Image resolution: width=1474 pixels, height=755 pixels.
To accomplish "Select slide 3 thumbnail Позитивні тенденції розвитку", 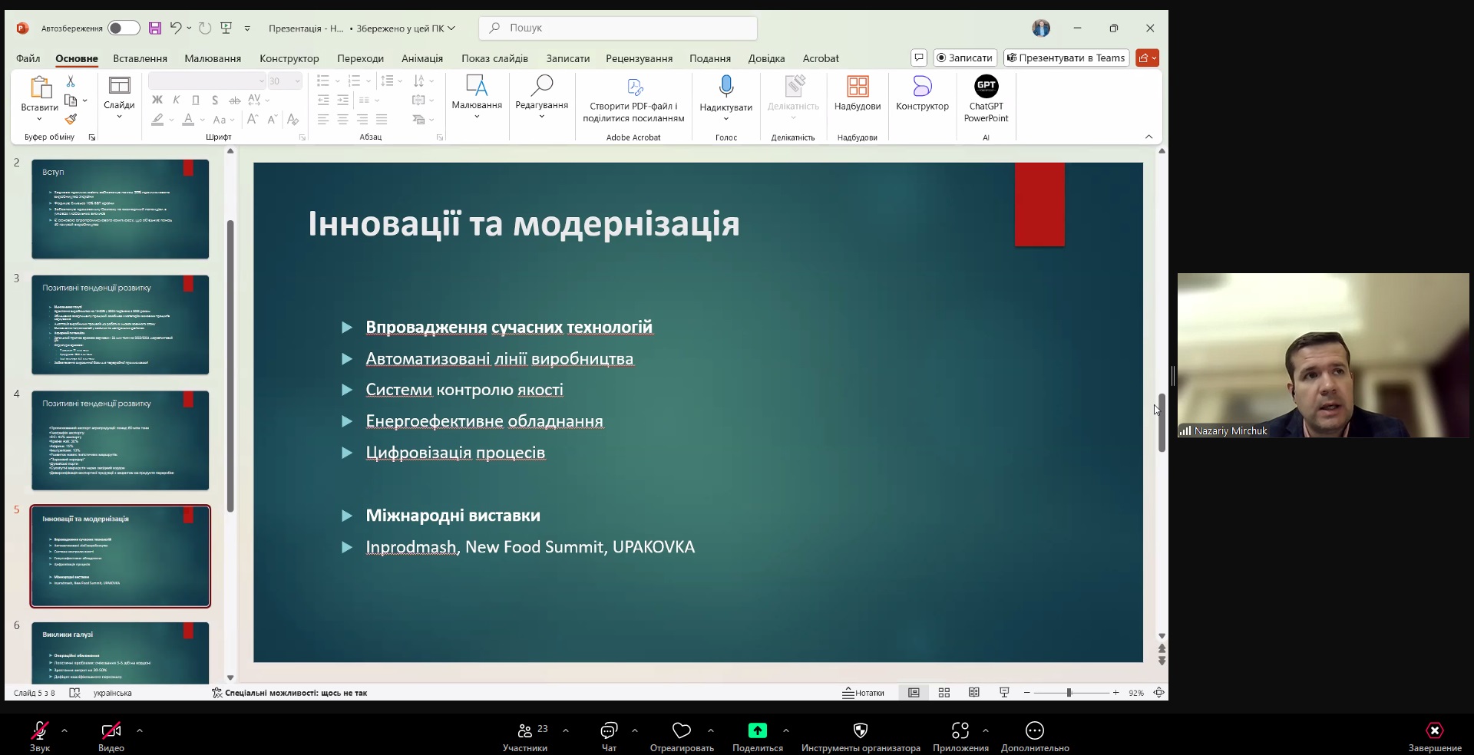I will (121, 325).
